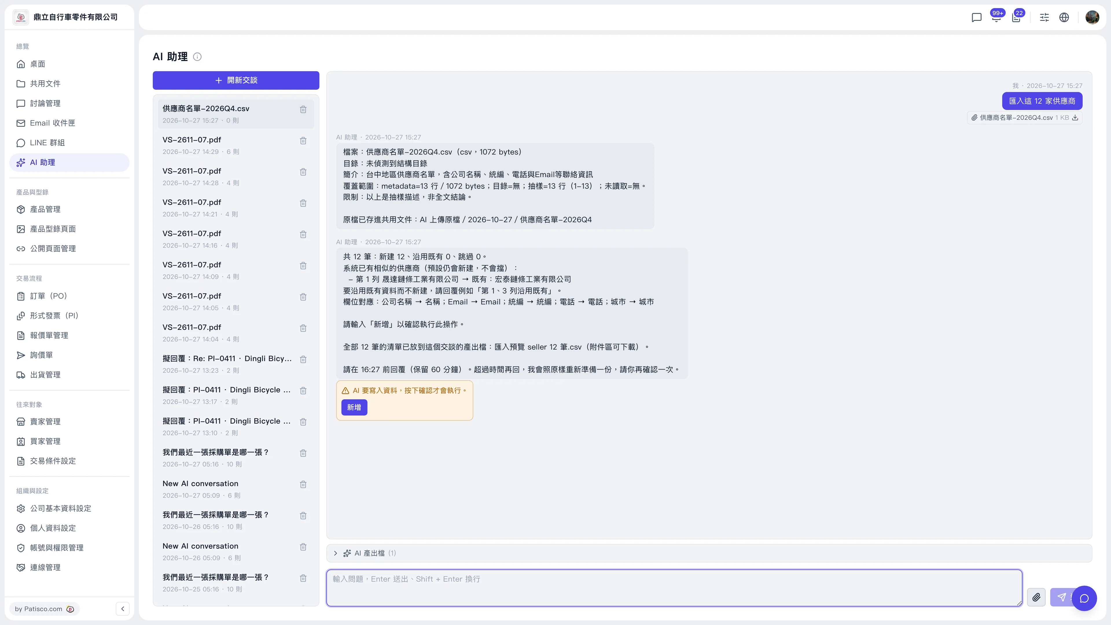This screenshot has height=625, width=1111.
Task: Download the attached 供應商名單-2026Q4.csv file
Action: pyautogui.click(x=1075, y=117)
